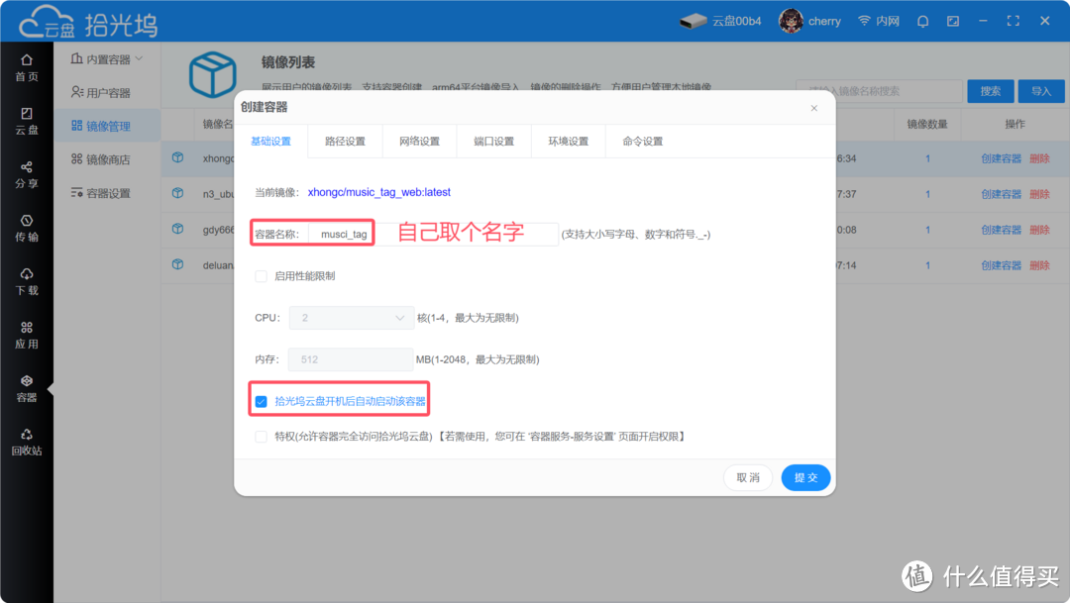Screen dimensions: 1070x603
Task: Open the 应用 apps section
Action: (27, 336)
